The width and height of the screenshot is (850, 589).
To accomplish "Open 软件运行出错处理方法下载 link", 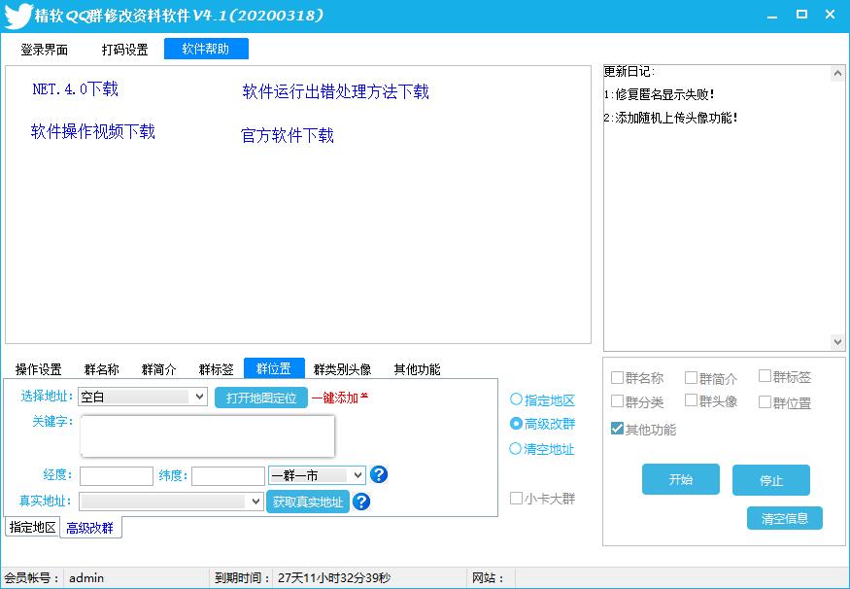I will click(x=335, y=91).
